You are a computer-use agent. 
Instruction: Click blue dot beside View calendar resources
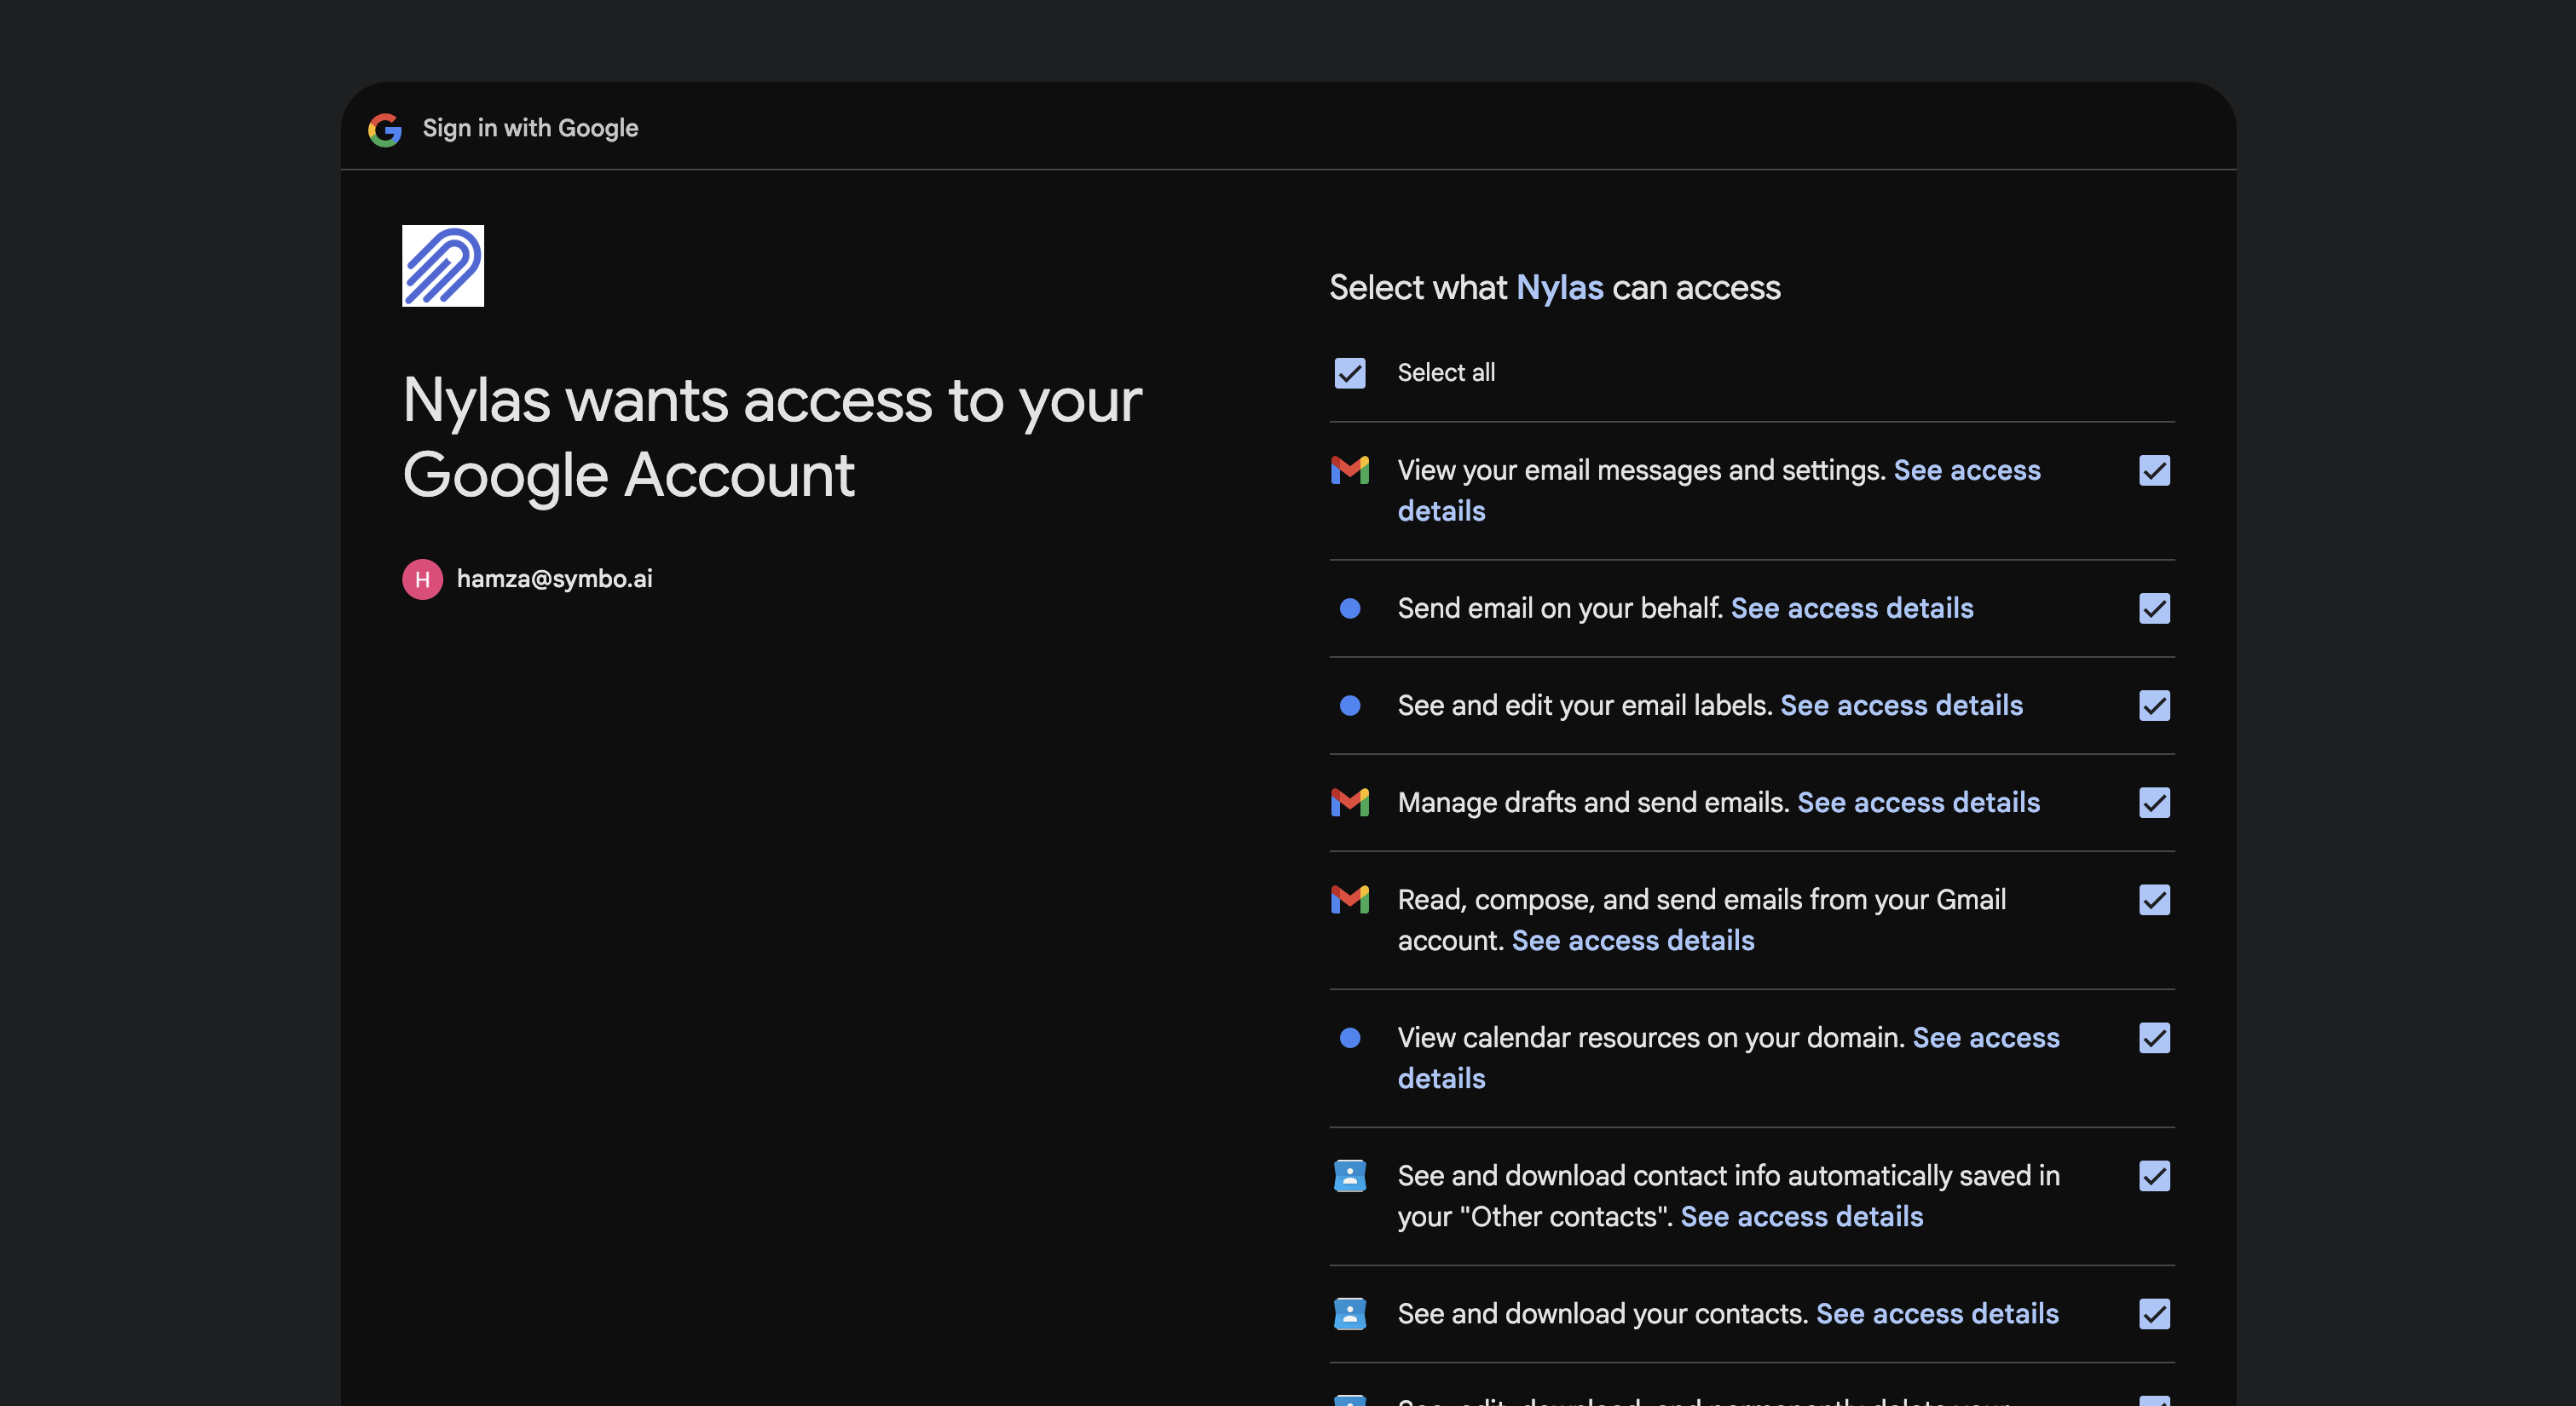(x=1350, y=1038)
